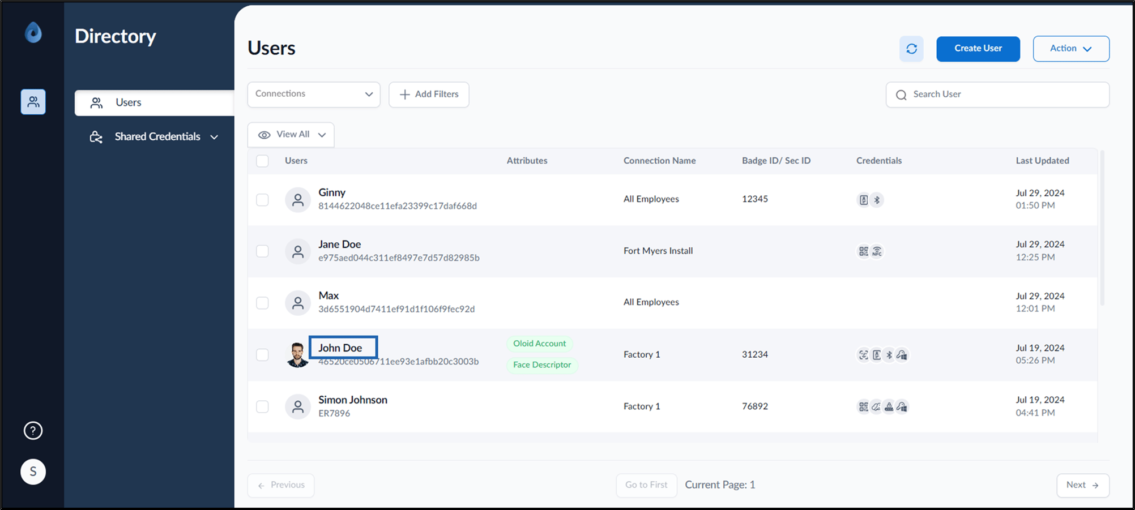Click Max's default avatar icon
Screen dimensions: 1135x510
point(297,303)
